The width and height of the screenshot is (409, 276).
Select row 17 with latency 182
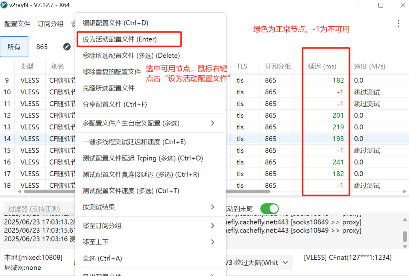(x=204, y=174)
